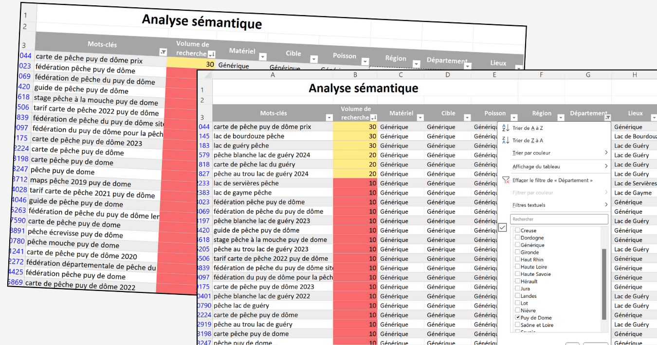Check the Landes checkbox
The width and height of the screenshot is (657, 345).
point(517,296)
